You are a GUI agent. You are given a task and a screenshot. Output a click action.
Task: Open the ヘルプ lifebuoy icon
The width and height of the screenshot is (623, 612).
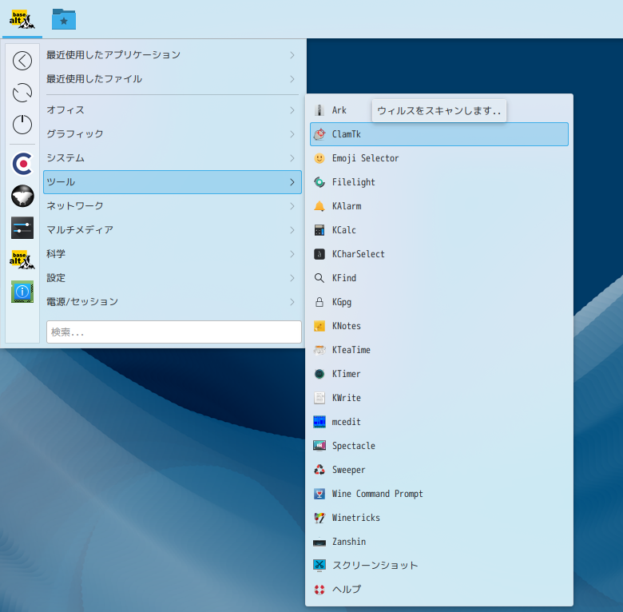coord(319,590)
